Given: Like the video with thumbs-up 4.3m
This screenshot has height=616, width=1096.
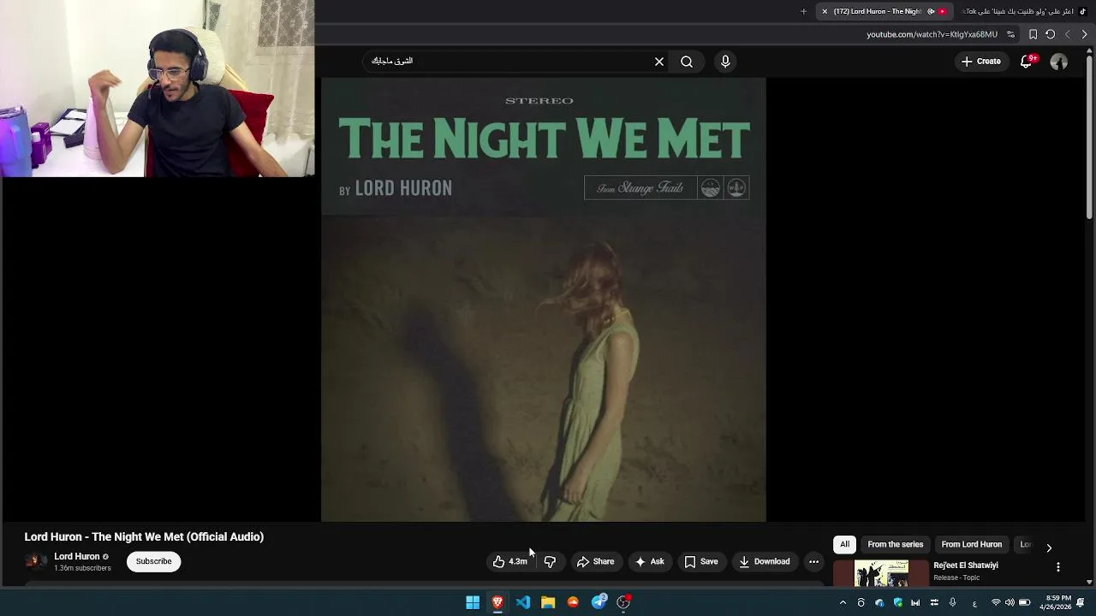Looking at the screenshot, I should (x=509, y=561).
